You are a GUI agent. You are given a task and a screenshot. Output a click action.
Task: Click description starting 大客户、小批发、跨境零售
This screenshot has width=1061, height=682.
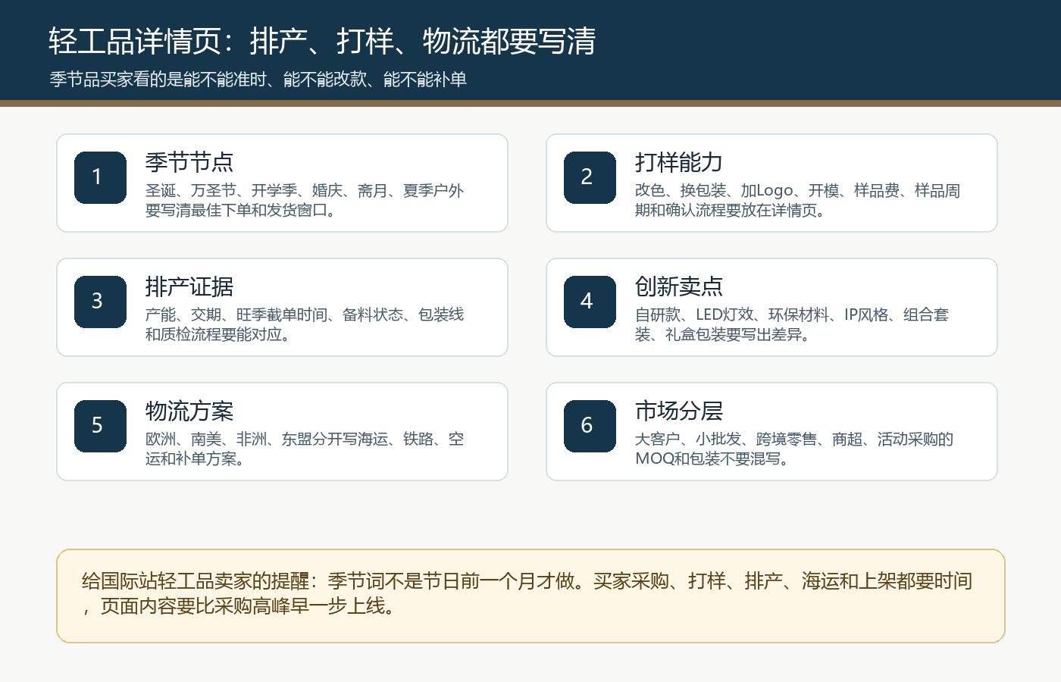tap(794, 449)
